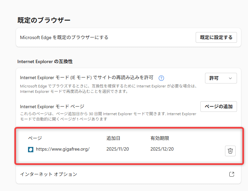The height and width of the screenshot is (191, 248).
Task: Select the expiry date 2025/12/20
Action: click(162, 149)
